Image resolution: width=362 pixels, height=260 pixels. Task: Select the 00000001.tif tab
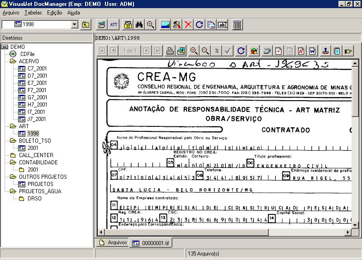click(x=151, y=243)
